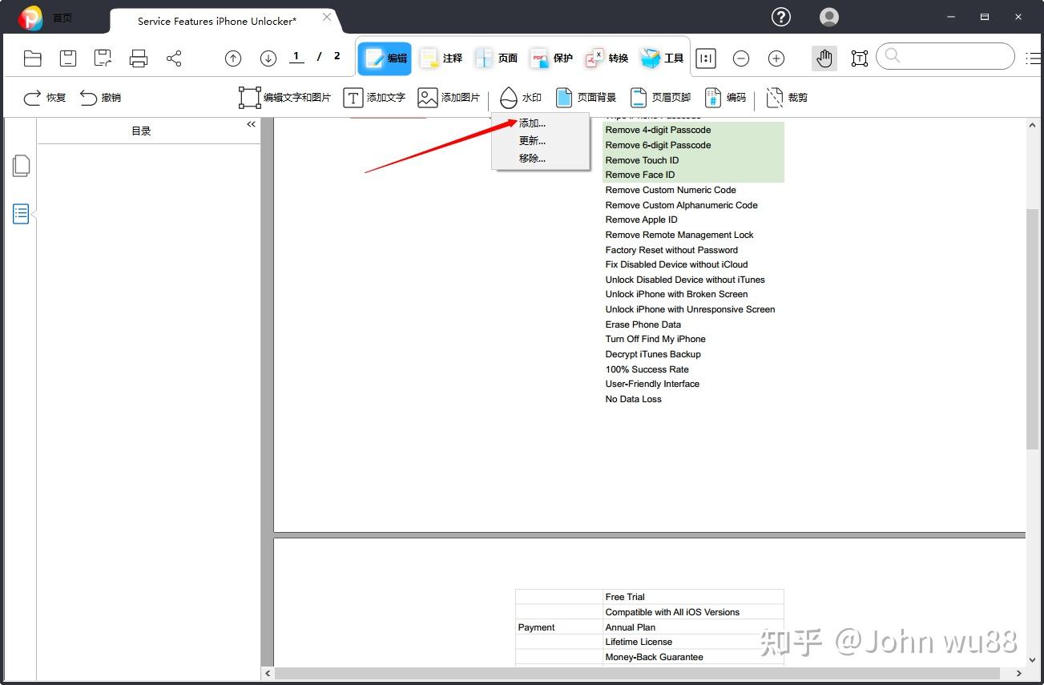The image size is (1044, 685).
Task: Choose the Save As icon
Action: coord(103,58)
